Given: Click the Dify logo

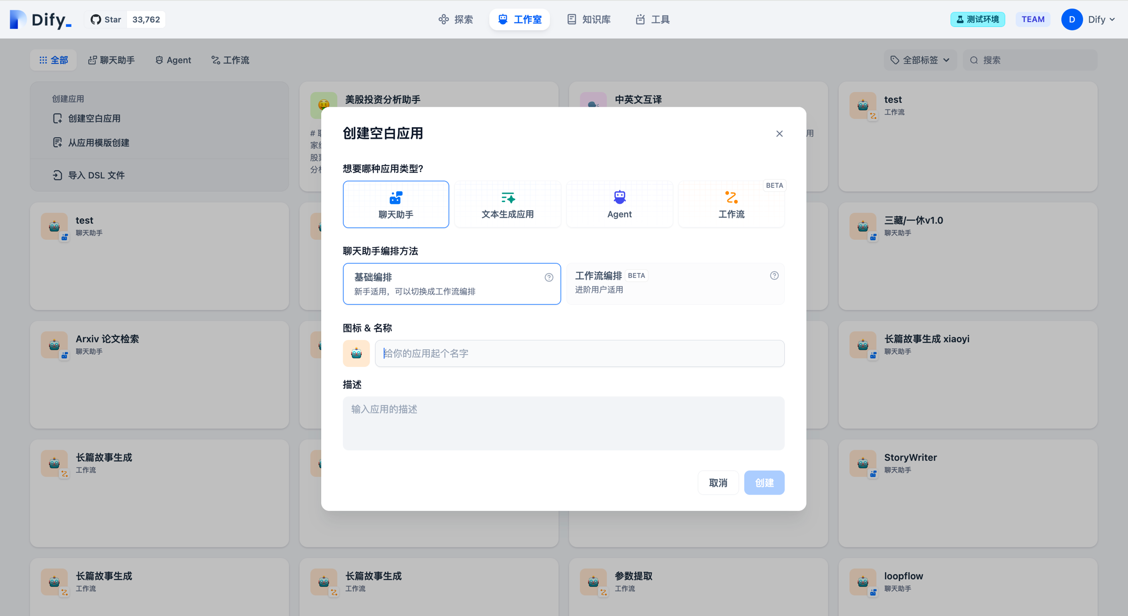Looking at the screenshot, I should [x=41, y=20].
